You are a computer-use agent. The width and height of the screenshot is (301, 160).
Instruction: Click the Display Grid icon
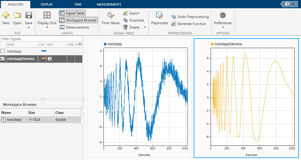point(47,15)
